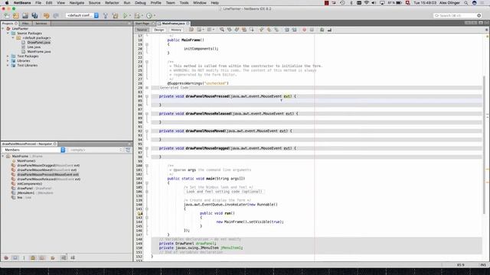This screenshot has width=490, height=275.
Task: Click the Previous Bookmark editor icon
Action: click(x=262, y=30)
